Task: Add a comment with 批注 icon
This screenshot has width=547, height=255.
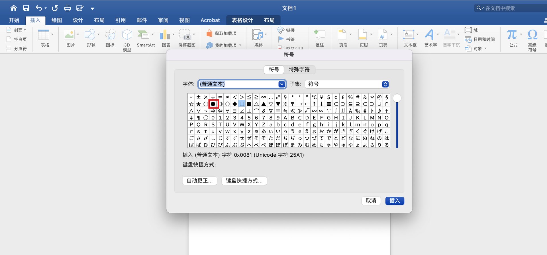Action: (319, 35)
